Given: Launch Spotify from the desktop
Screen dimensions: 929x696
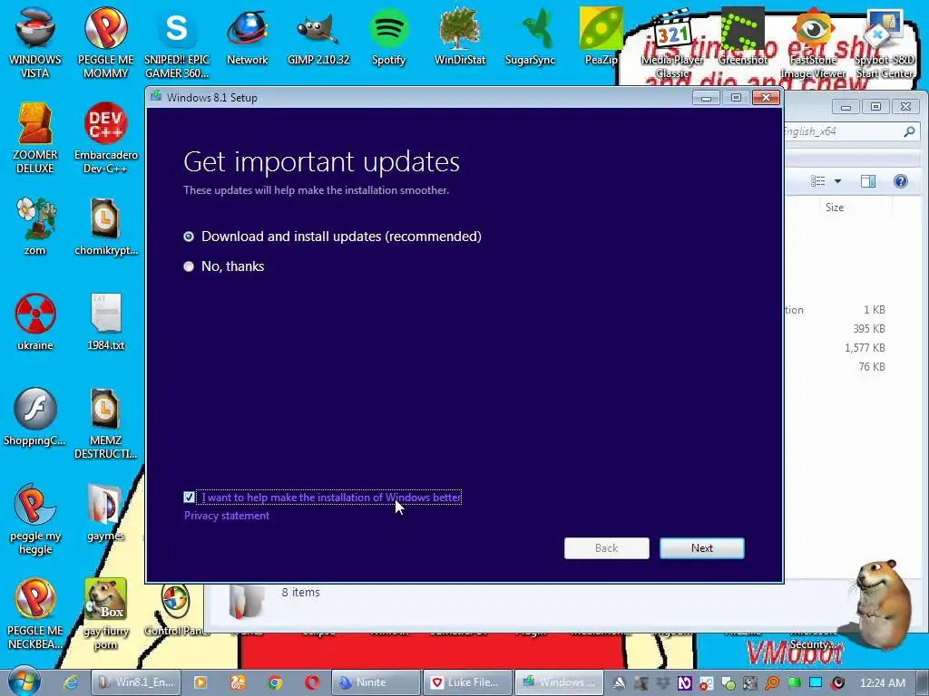Looking at the screenshot, I should click(388, 36).
